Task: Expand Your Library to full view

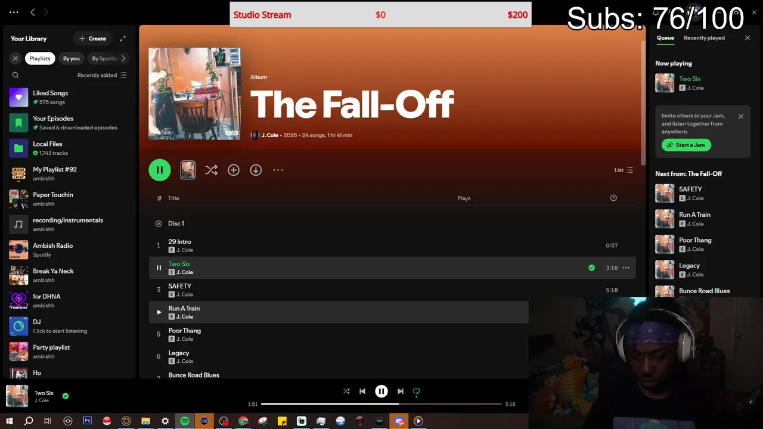Action: click(123, 39)
